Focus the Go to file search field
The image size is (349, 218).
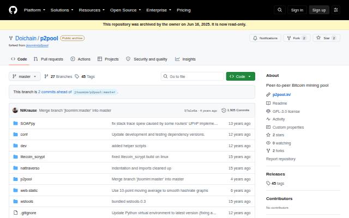[x=192, y=76]
